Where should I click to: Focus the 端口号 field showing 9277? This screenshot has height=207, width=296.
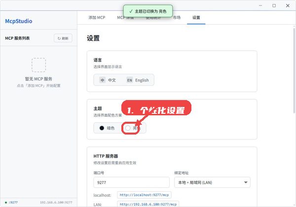pos(131,182)
